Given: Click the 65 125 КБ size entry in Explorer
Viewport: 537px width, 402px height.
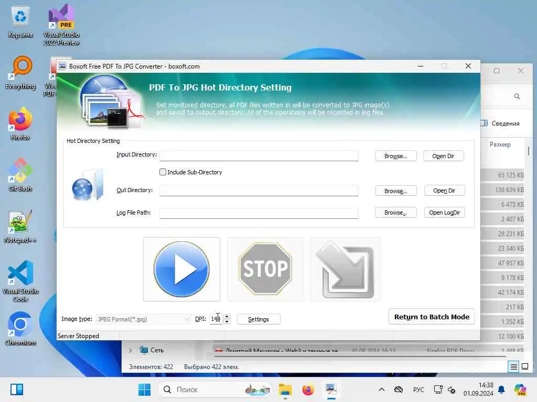Looking at the screenshot, I should (511, 175).
